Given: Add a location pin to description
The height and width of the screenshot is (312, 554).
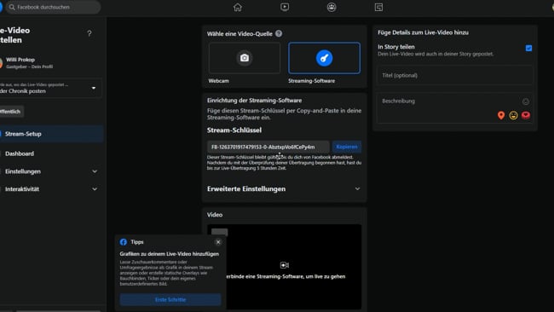Looking at the screenshot, I should (501, 115).
